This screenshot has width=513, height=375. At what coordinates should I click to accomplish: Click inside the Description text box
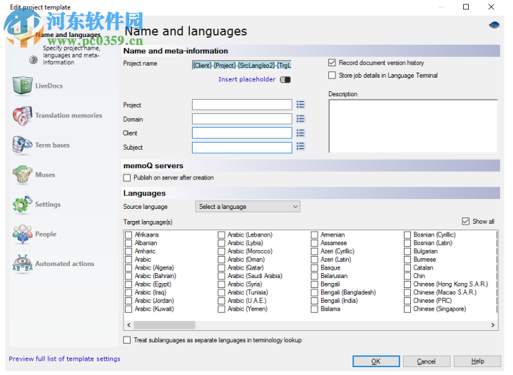click(x=413, y=126)
